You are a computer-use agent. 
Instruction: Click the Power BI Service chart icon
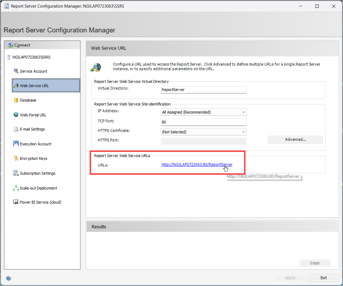click(x=16, y=202)
